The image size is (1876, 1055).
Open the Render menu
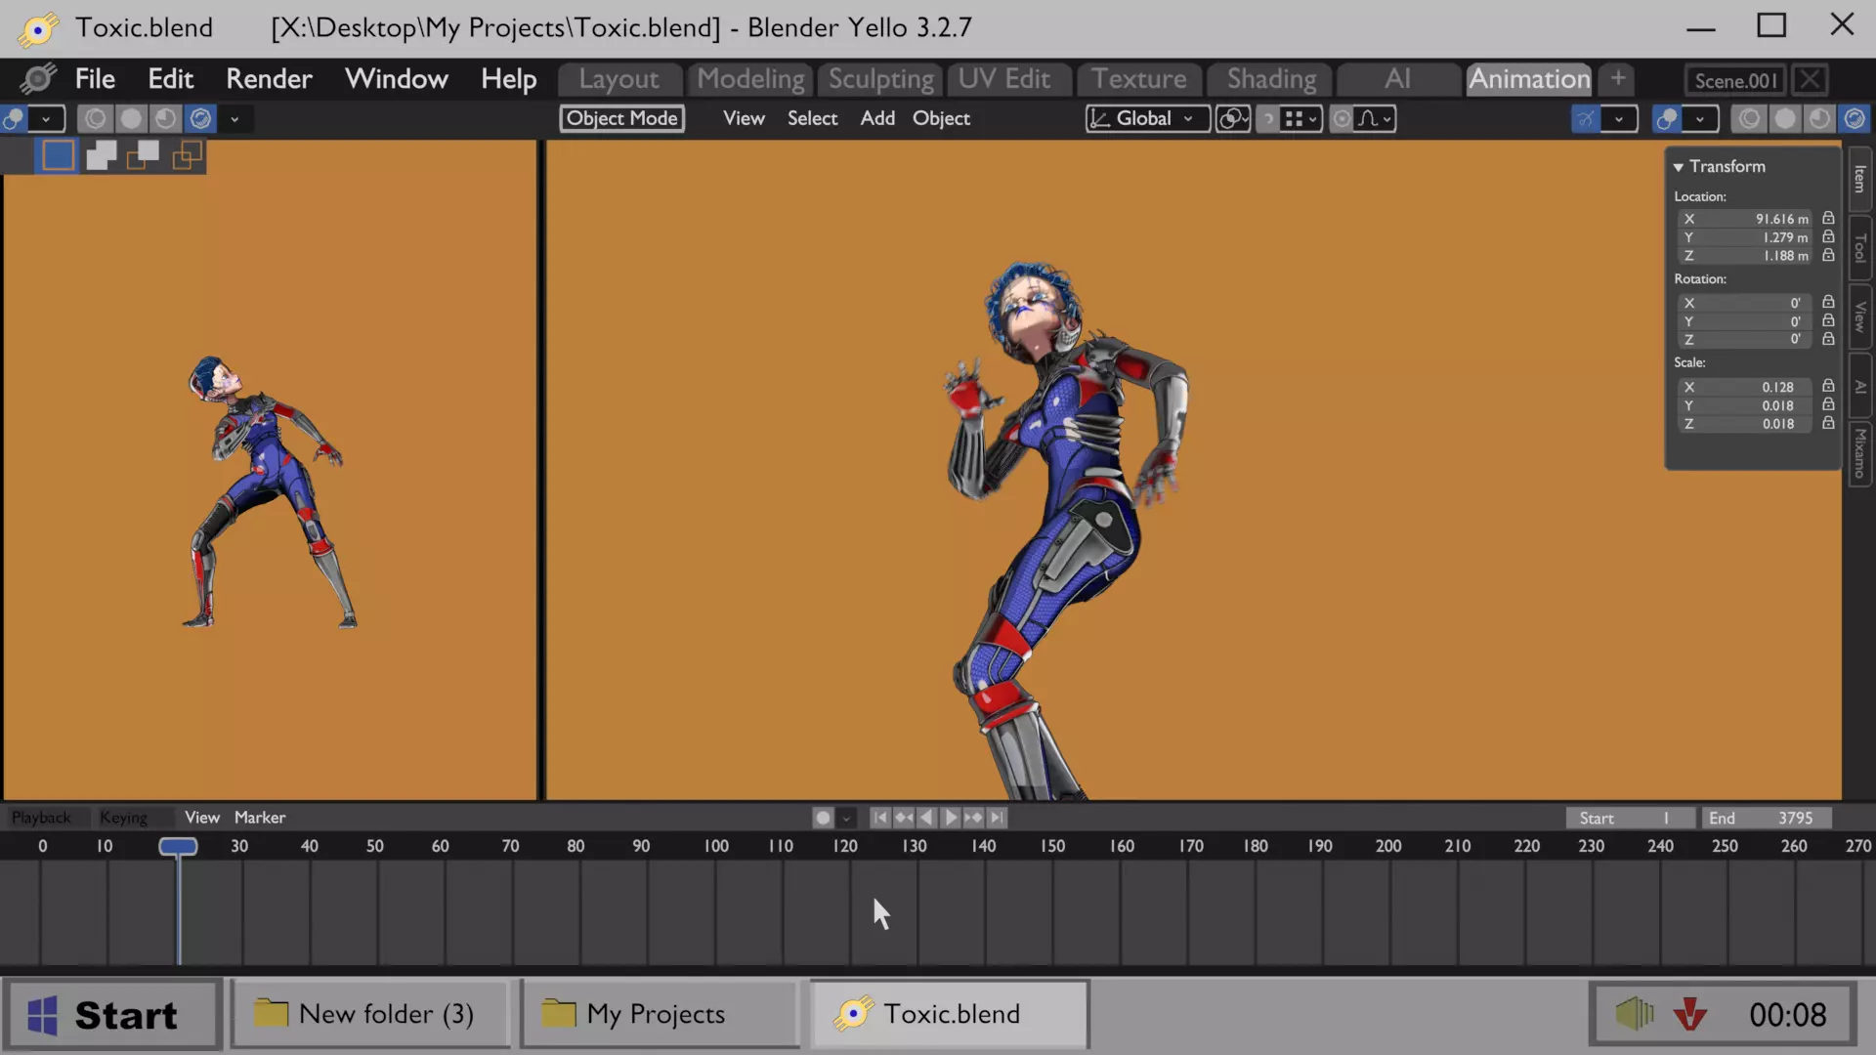pos(269,79)
